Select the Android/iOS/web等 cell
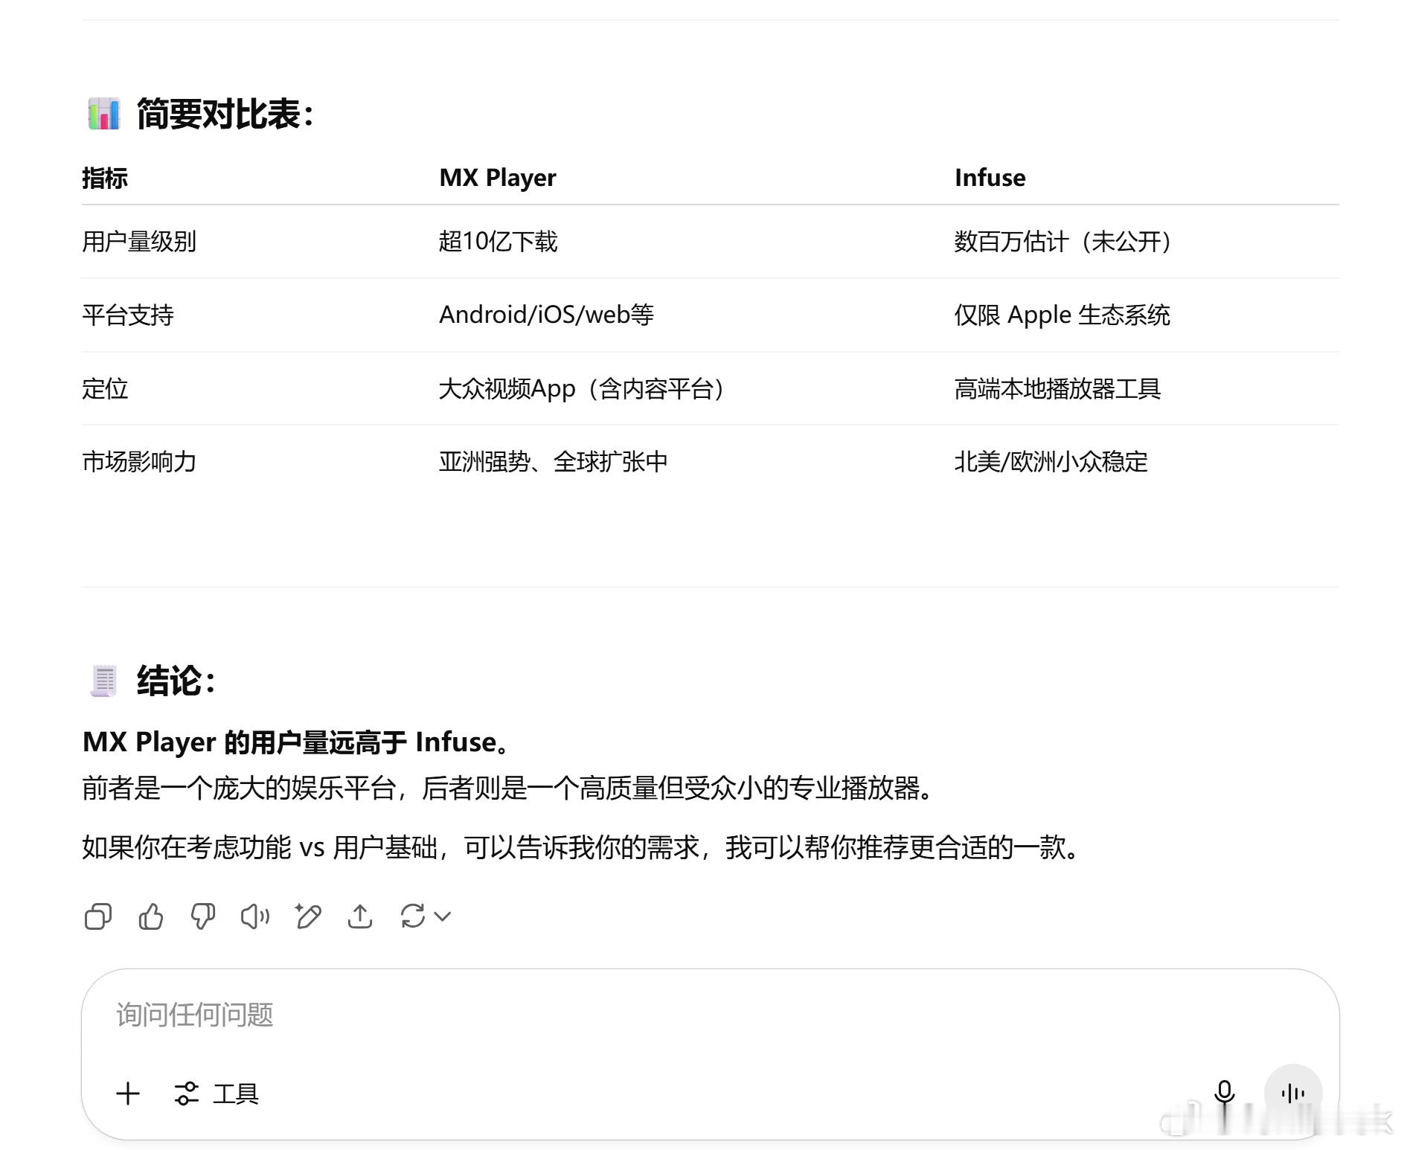Viewport: 1404px width, 1150px height. click(546, 315)
